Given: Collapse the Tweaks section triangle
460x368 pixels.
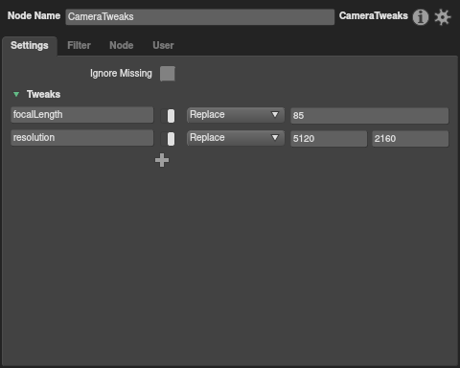Looking at the screenshot, I should pyautogui.click(x=16, y=94).
